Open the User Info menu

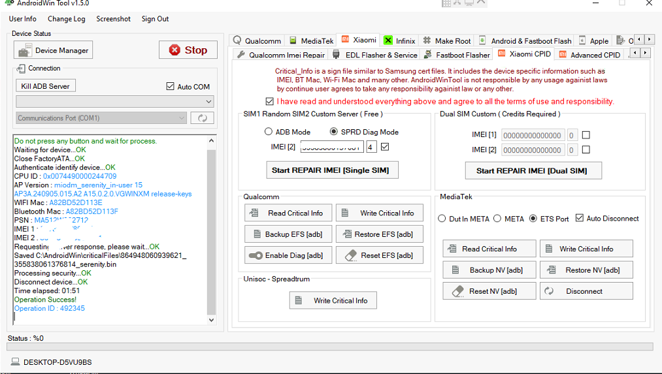(22, 19)
